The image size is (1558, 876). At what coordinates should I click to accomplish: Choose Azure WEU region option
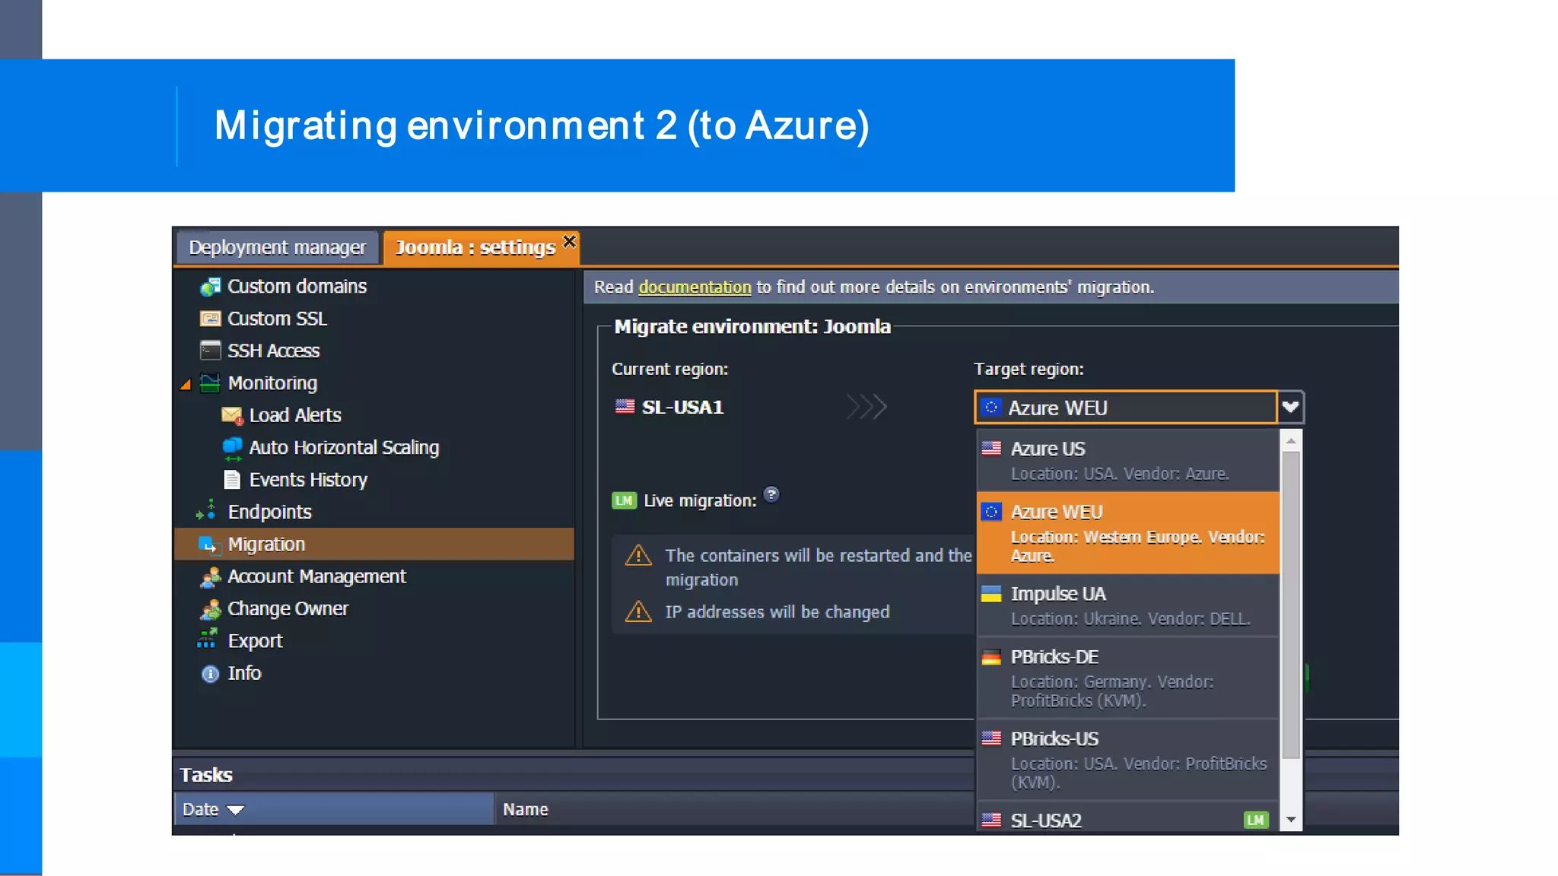(1128, 532)
